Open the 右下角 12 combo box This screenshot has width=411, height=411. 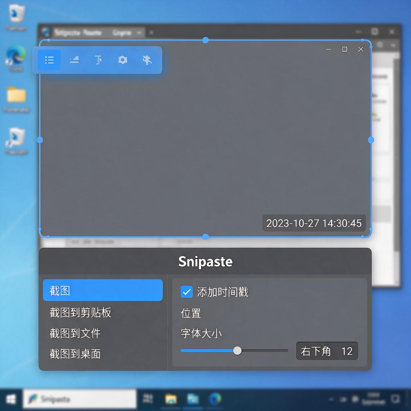(x=327, y=351)
